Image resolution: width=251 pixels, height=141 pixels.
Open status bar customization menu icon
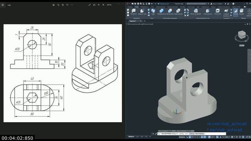pyautogui.click(x=250, y=137)
